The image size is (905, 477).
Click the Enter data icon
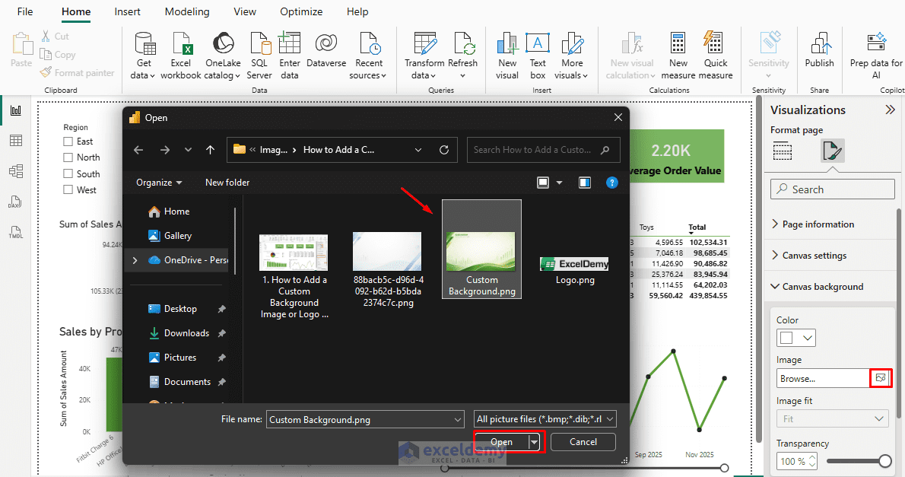click(x=289, y=44)
